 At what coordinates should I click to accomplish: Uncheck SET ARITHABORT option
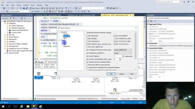pos(115,36)
